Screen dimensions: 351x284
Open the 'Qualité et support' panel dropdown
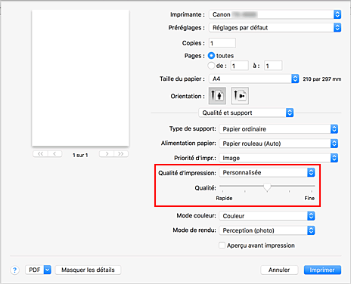[x=246, y=113]
